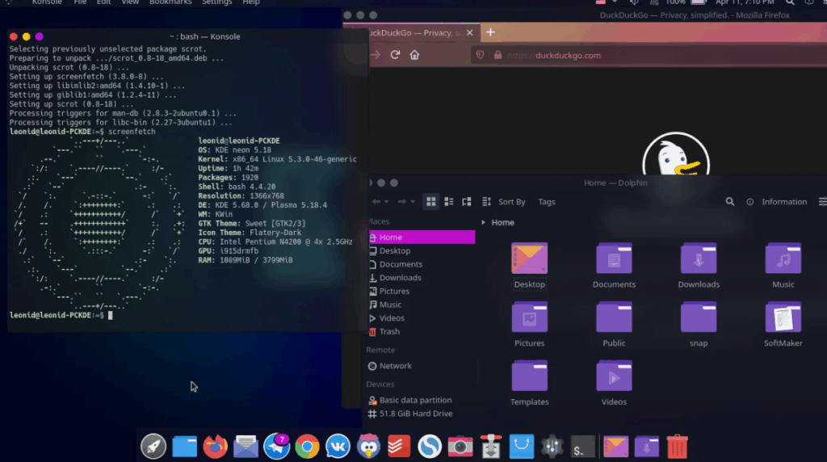Open the forward history dropdown arrow in Dolphin
Image resolution: width=827 pixels, height=462 pixels.
pos(413,202)
